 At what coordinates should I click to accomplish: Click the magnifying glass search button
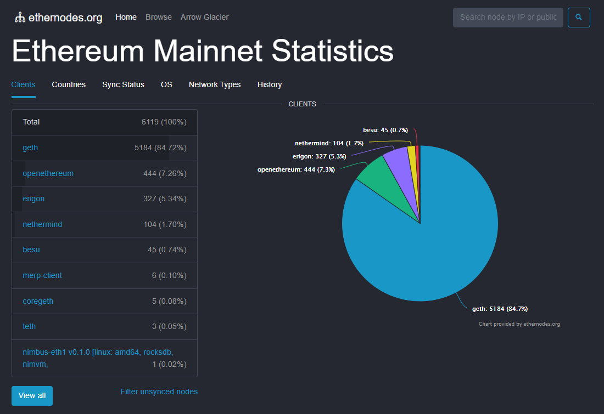click(579, 18)
